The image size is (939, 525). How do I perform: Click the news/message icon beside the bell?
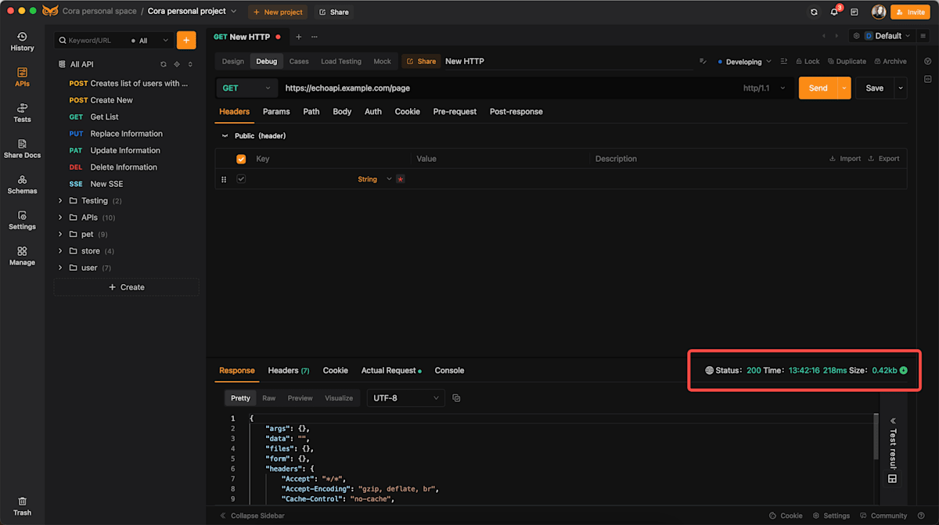coord(854,12)
